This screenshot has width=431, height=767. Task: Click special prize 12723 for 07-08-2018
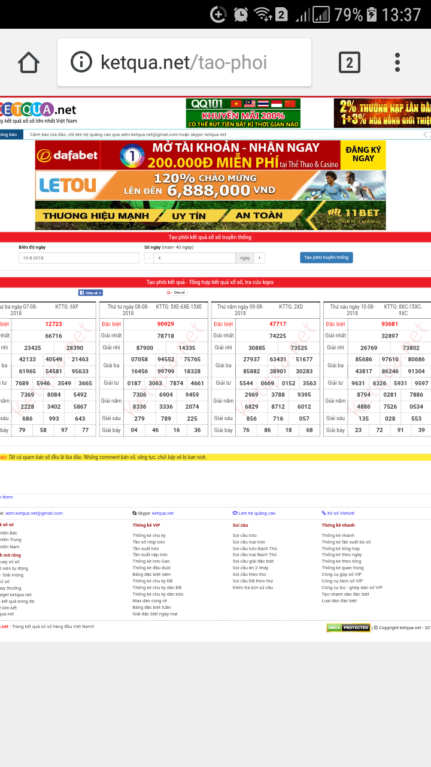click(x=53, y=324)
